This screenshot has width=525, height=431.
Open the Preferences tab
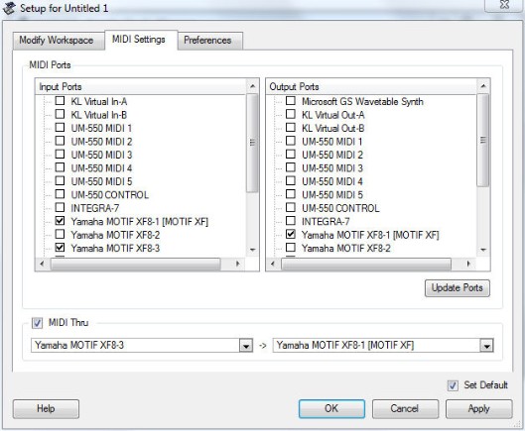[208, 41]
